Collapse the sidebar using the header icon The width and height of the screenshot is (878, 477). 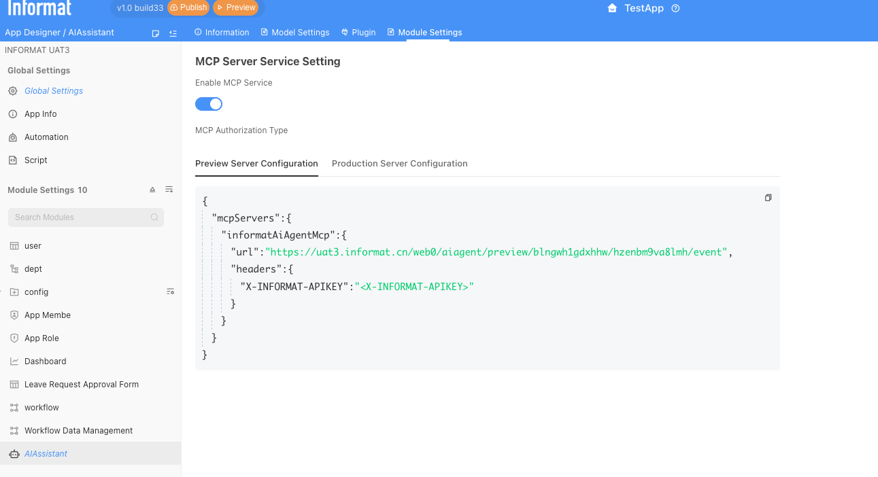(x=173, y=33)
